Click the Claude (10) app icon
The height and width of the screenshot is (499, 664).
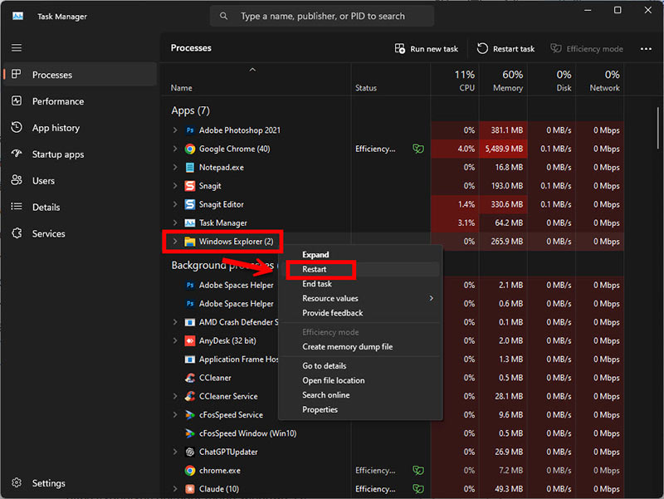click(190, 489)
